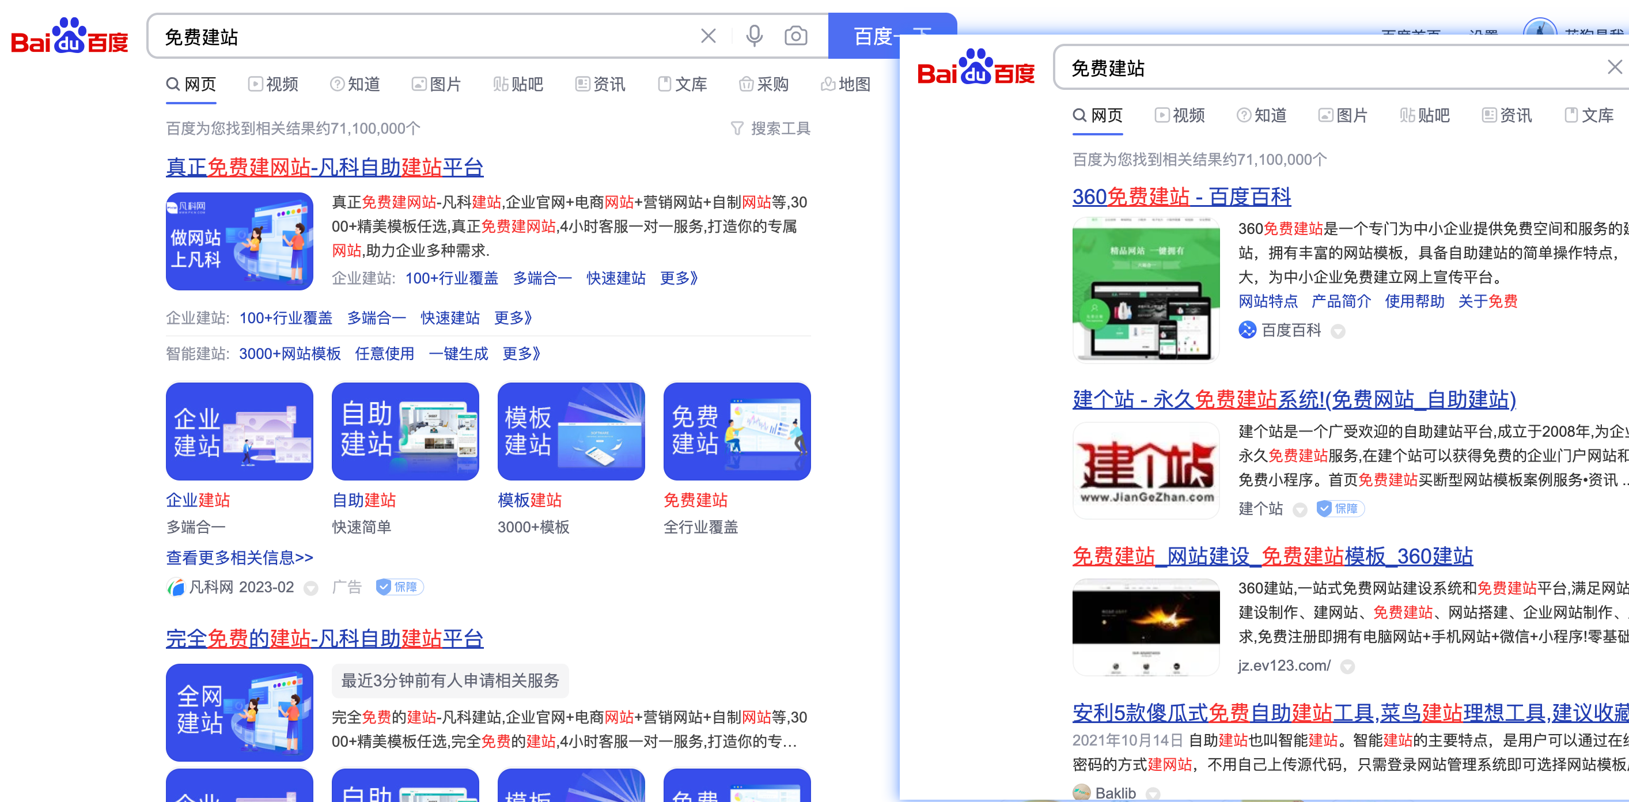Open result 建个站 - 永久免费建站系统
The image size is (1629, 802).
[1294, 400]
